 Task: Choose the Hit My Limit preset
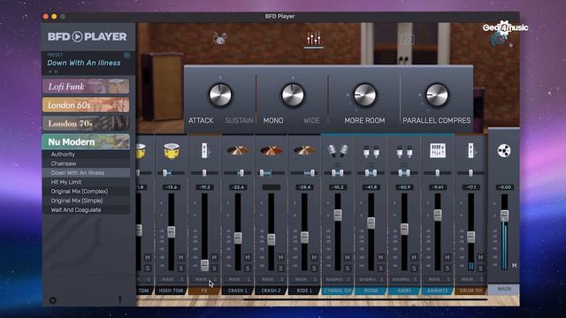click(x=87, y=182)
